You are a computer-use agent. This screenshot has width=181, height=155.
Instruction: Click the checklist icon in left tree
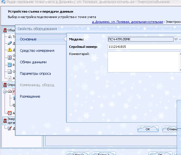point(9,58)
